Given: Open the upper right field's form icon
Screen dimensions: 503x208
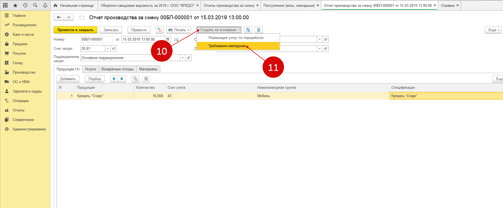Looking at the screenshot, I should (326, 39).
